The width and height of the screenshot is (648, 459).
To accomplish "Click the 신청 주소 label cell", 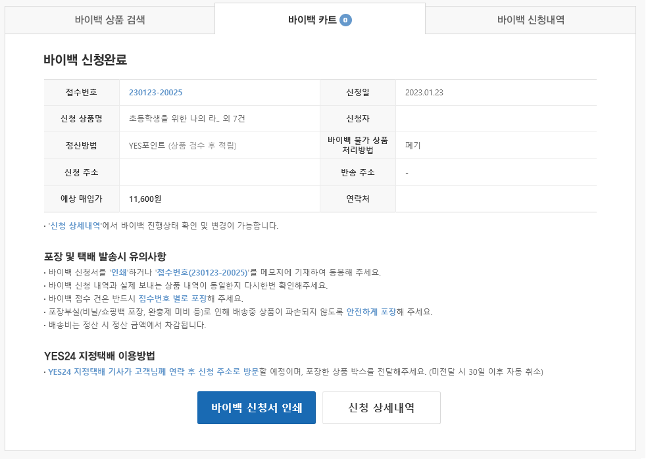I will (82, 172).
